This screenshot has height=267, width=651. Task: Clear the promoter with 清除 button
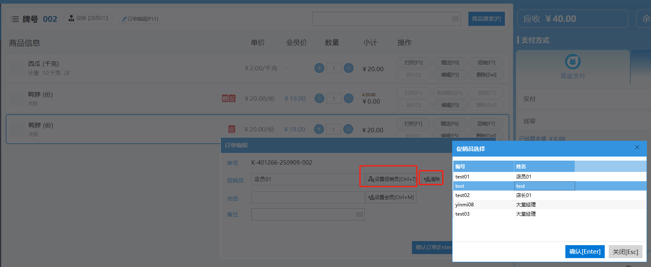(x=431, y=179)
